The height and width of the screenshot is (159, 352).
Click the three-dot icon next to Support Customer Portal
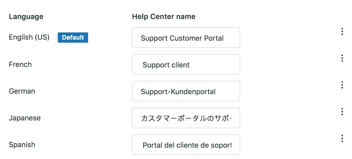click(x=342, y=31)
